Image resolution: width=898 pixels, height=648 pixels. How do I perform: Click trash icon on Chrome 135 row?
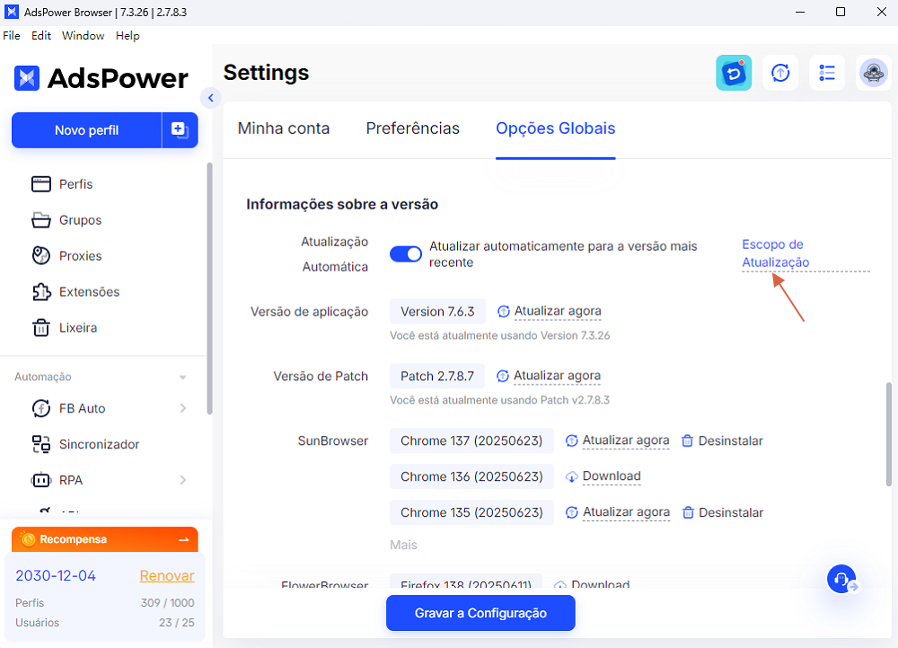(688, 512)
